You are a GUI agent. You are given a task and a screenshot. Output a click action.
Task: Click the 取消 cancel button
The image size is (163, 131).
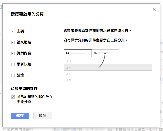coord(43,116)
